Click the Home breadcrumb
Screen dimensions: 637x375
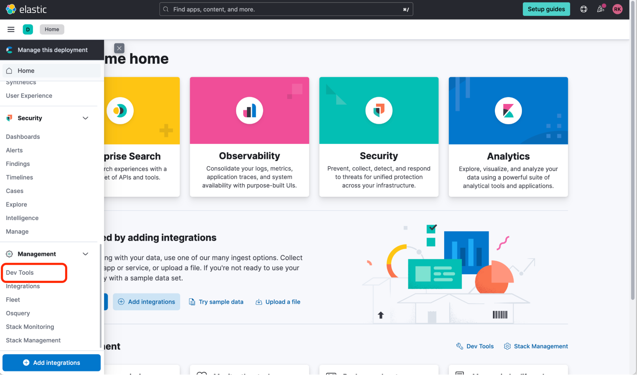[52, 29]
